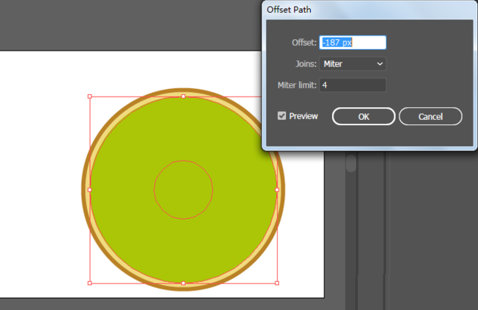Click the top-center bounding box handle
This screenshot has width=478, height=310.
183,97
